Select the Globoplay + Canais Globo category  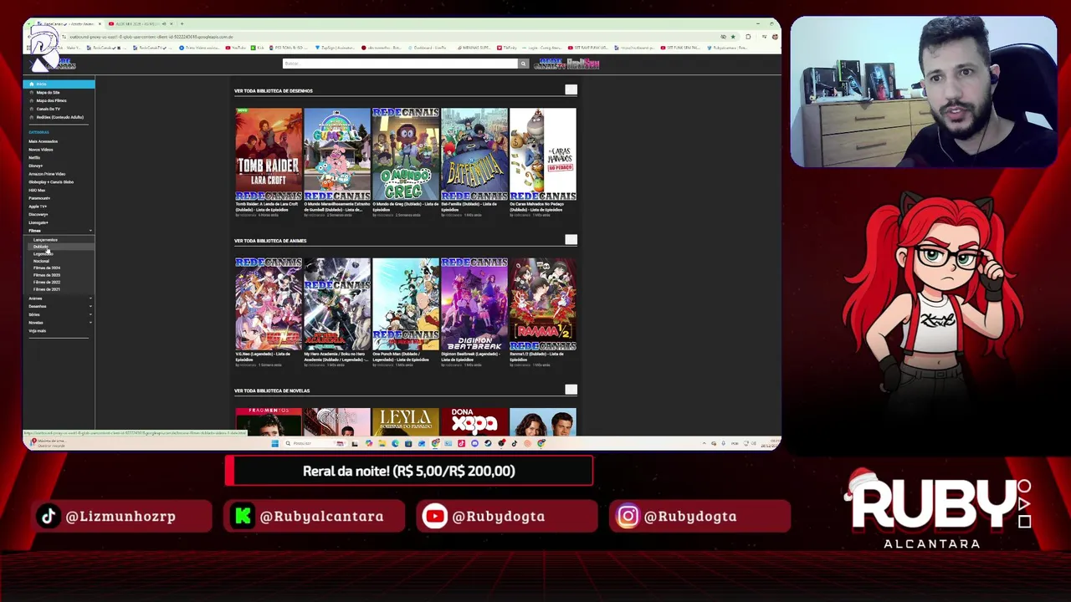coord(51,181)
